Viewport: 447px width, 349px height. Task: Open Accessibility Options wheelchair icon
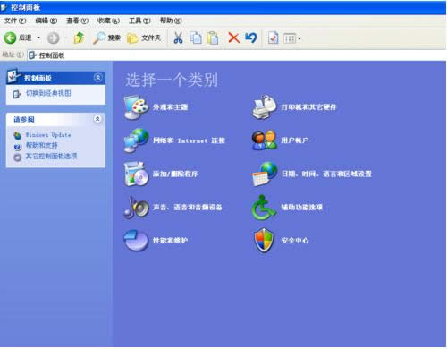tap(264, 208)
